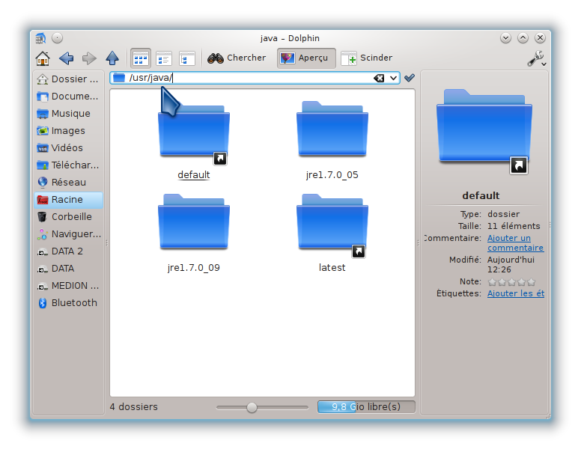The width and height of the screenshot is (581, 449).
Task: Click the default folder name label
Action: pos(194,175)
